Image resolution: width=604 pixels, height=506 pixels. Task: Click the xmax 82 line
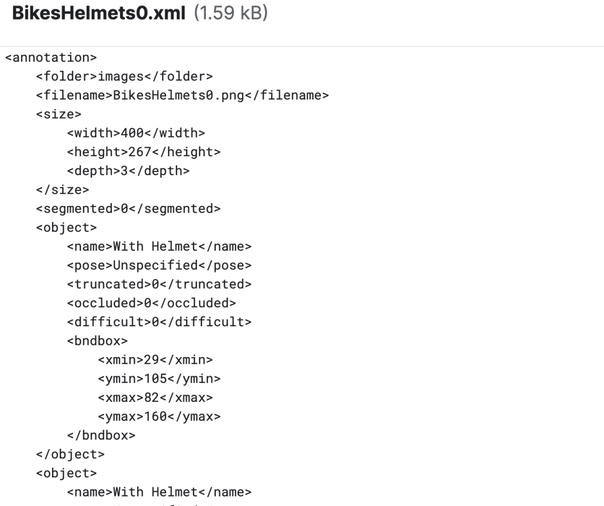click(x=155, y=397)
